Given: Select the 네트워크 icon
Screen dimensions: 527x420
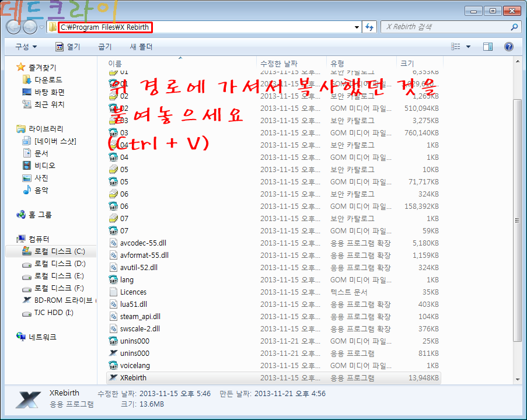Looking at the screenshot, I should pyautogui.click(x=21, y=337).
